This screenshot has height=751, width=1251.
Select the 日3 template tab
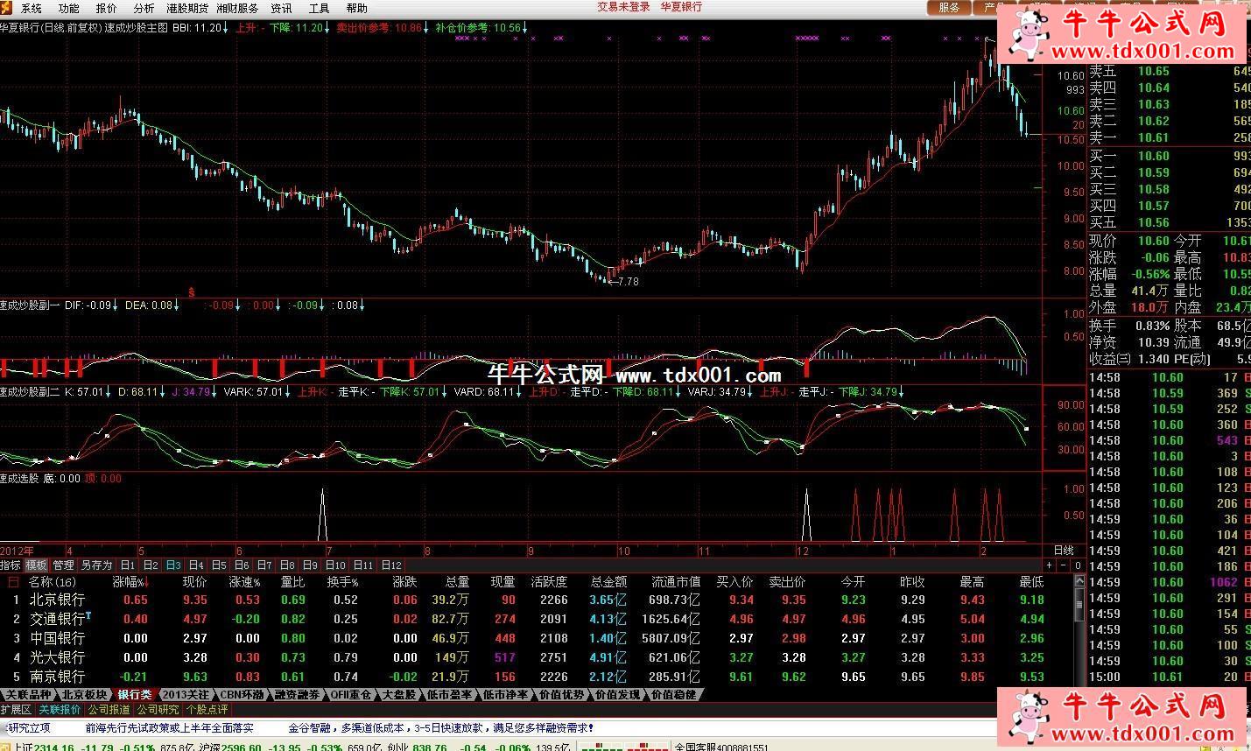click(173, 565)
